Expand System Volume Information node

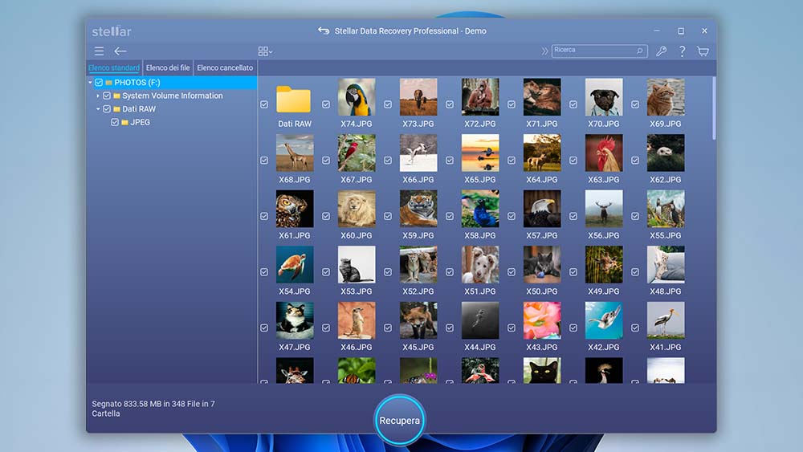[98, 96]
